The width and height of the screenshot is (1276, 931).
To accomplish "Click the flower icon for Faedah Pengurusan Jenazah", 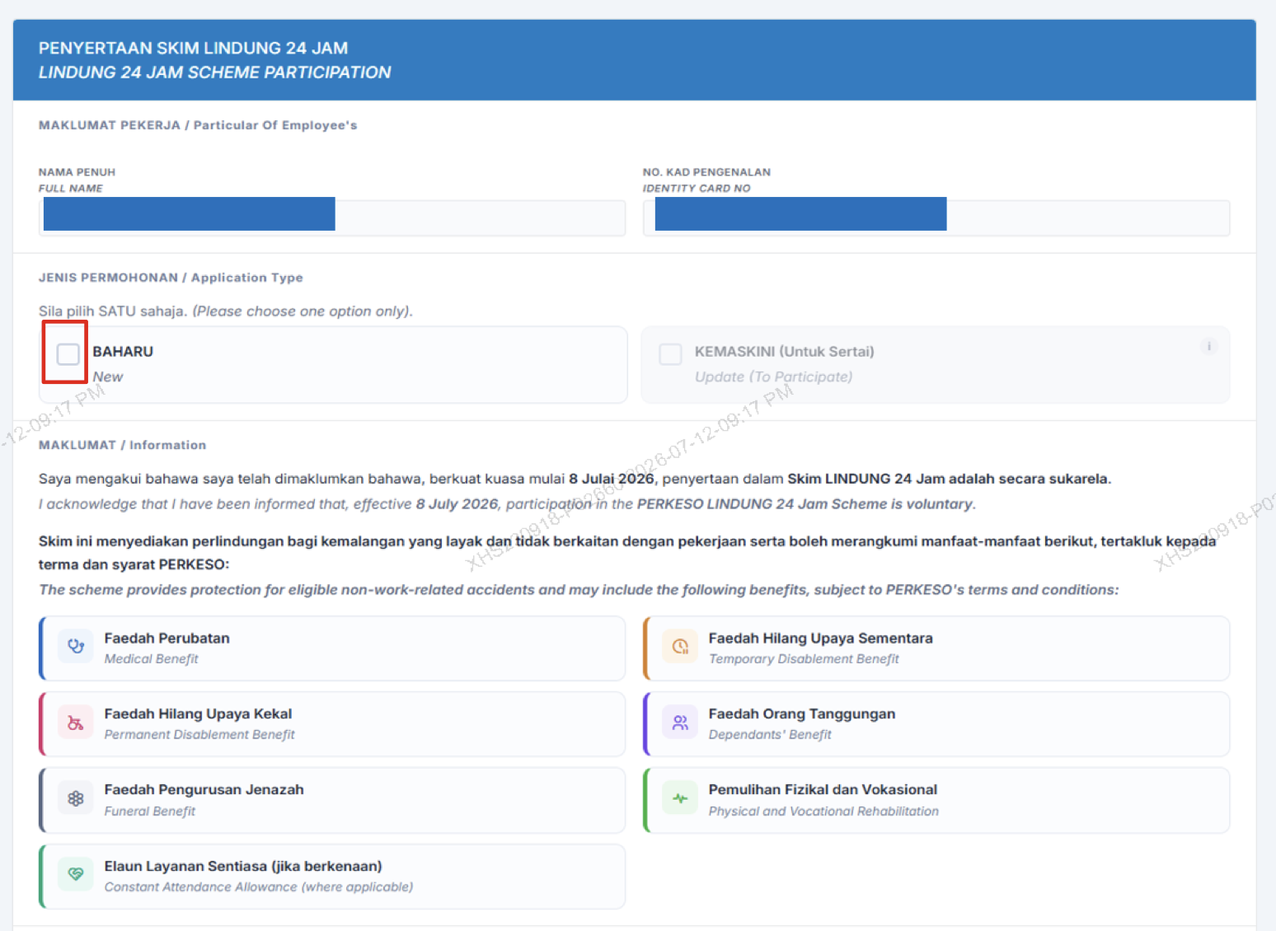I will [76, 798].
